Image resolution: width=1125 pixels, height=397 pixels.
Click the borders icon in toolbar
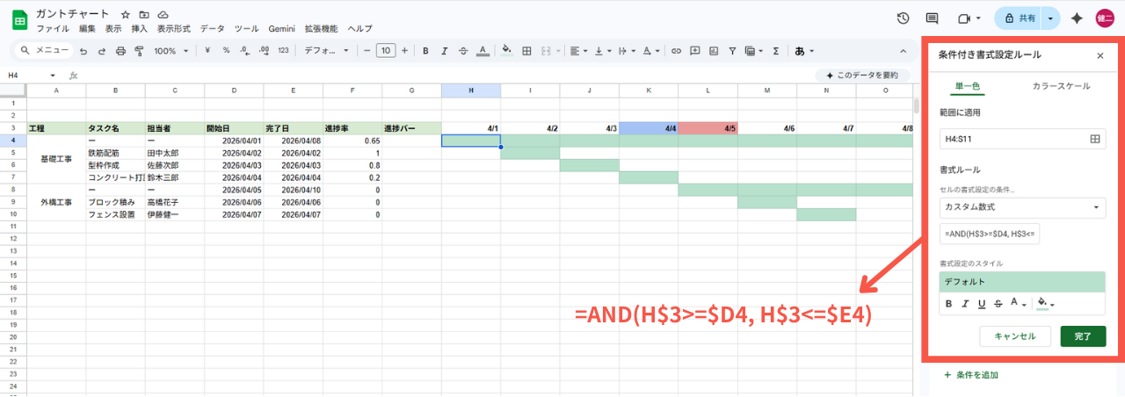[526, 51]
